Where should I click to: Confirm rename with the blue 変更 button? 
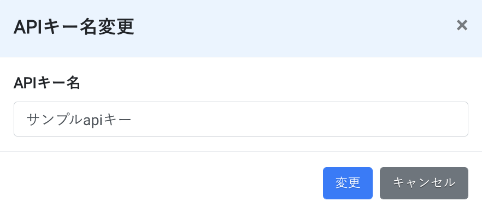348,183
